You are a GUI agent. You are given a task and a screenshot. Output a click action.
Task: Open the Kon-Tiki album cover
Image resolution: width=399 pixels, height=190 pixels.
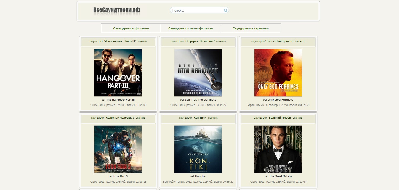pyautogui.click(x=198, y=149)
